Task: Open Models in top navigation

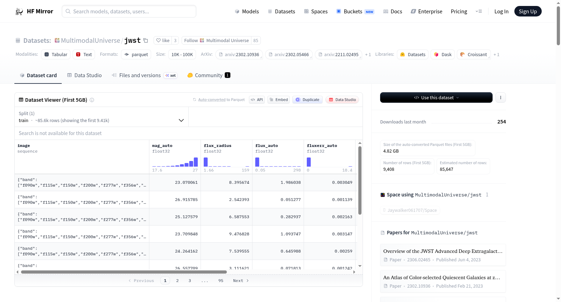Action: 247,11
